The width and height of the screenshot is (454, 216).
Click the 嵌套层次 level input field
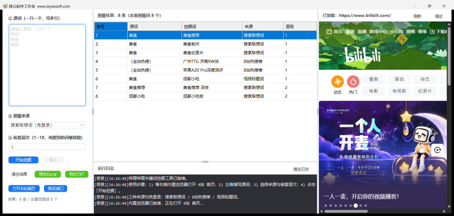coord(47,147)
